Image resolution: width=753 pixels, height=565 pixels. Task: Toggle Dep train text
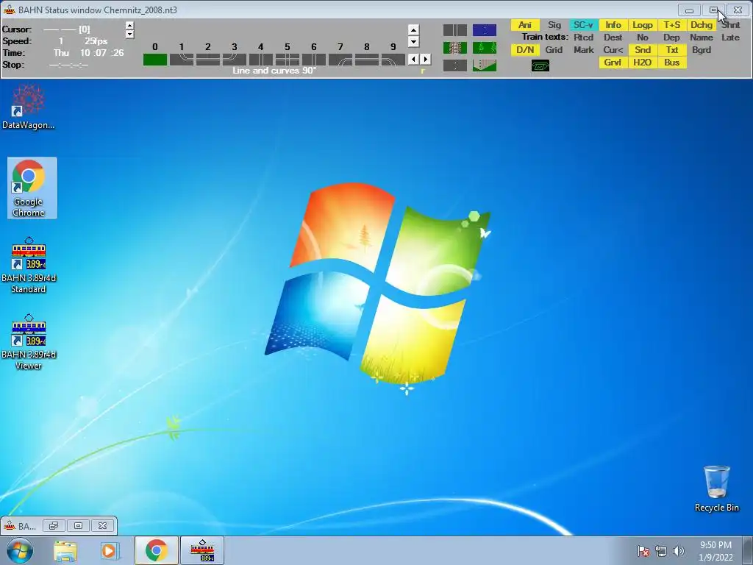672,38
